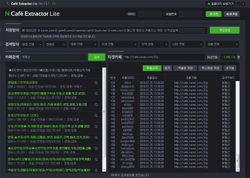Image resolution: width=250 pixels, height=178 pixels.
Task: Focus the 비밀번호 password field
Action: click(190, 14)
